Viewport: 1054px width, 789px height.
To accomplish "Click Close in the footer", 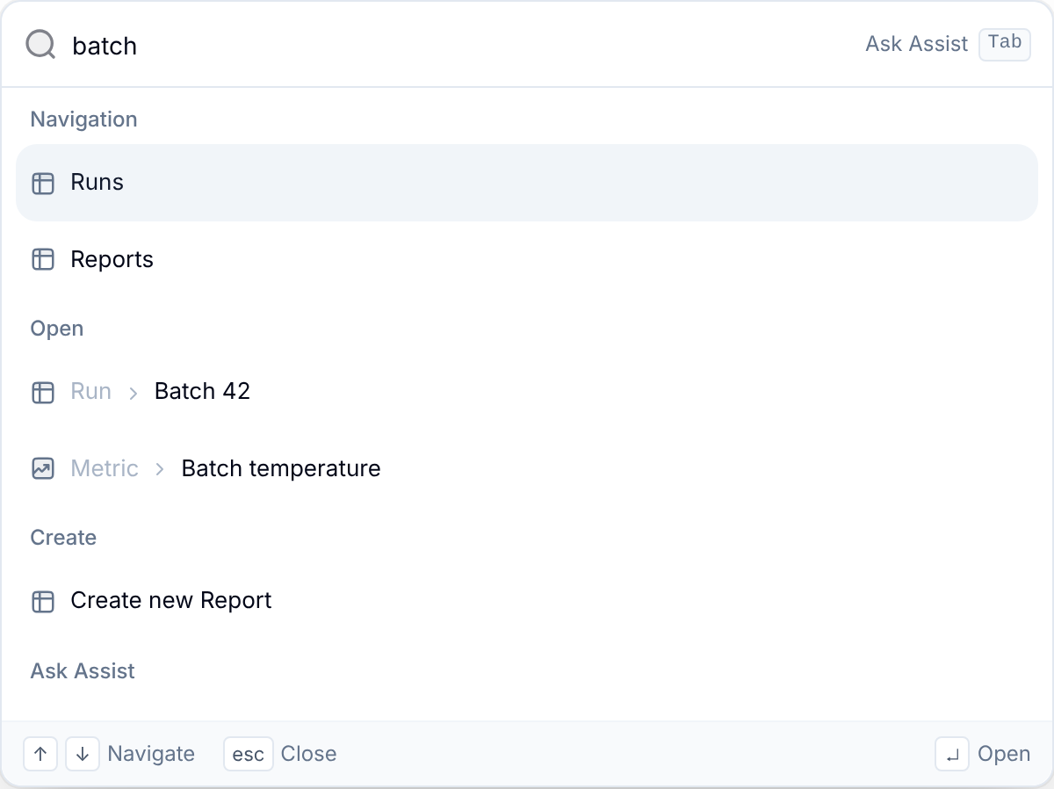I will [308, 754].
